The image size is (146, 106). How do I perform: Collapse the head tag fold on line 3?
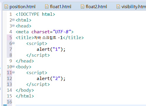point(13,26)
